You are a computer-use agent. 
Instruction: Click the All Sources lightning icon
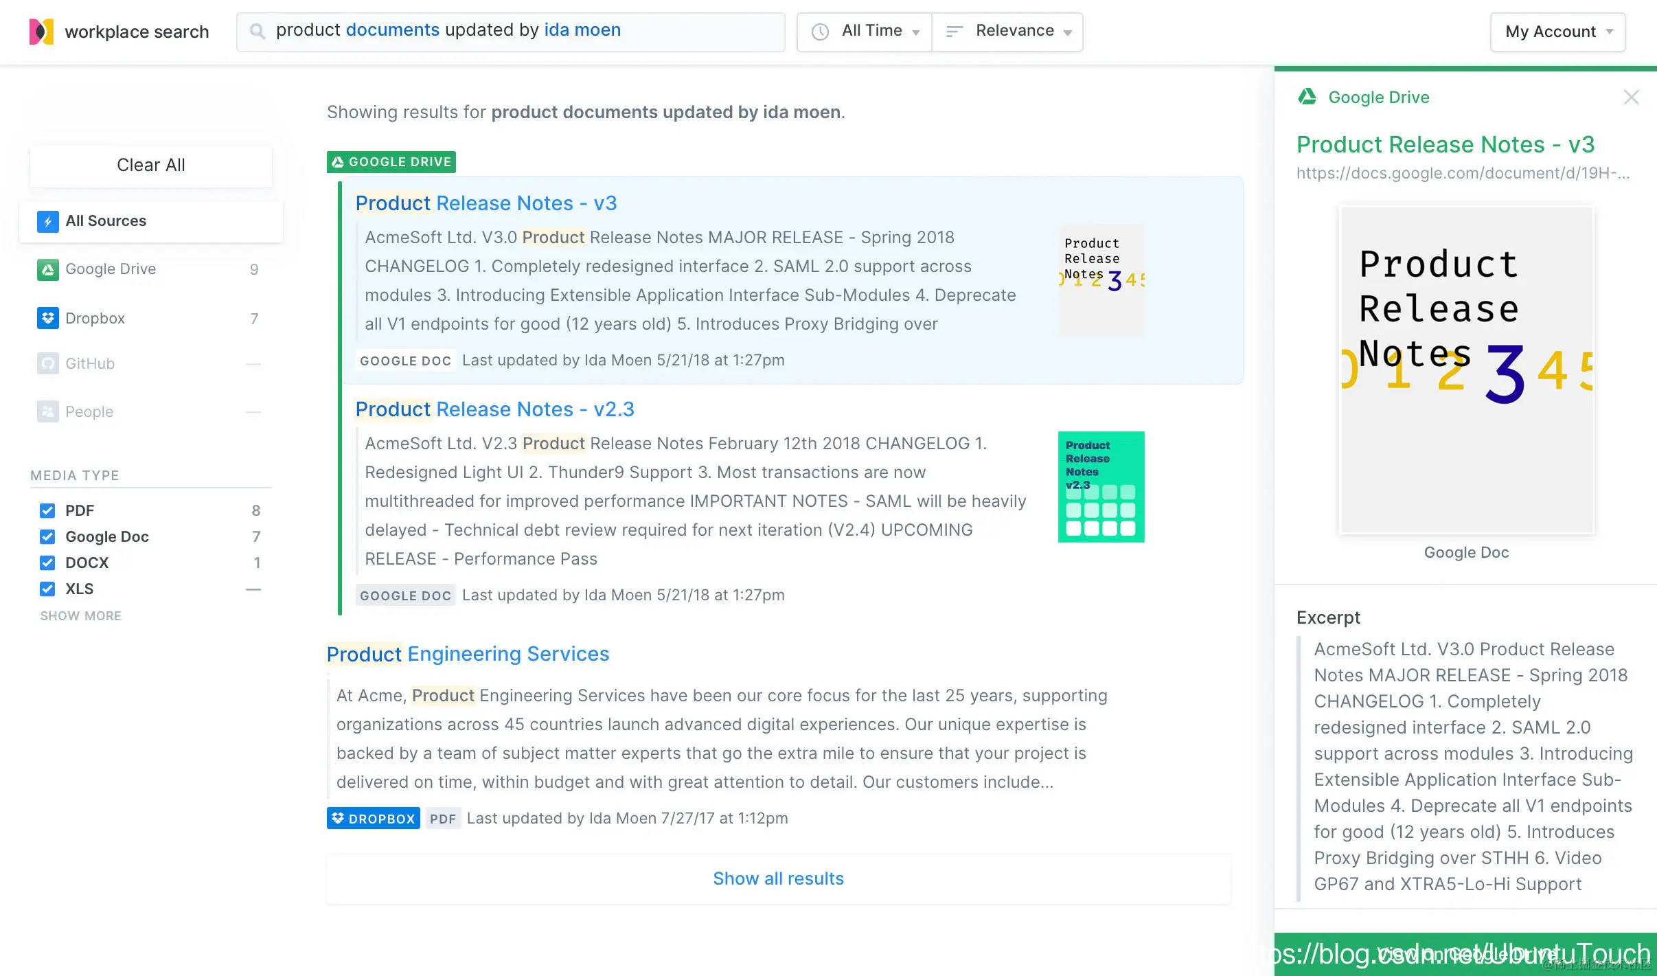[47, 221]
